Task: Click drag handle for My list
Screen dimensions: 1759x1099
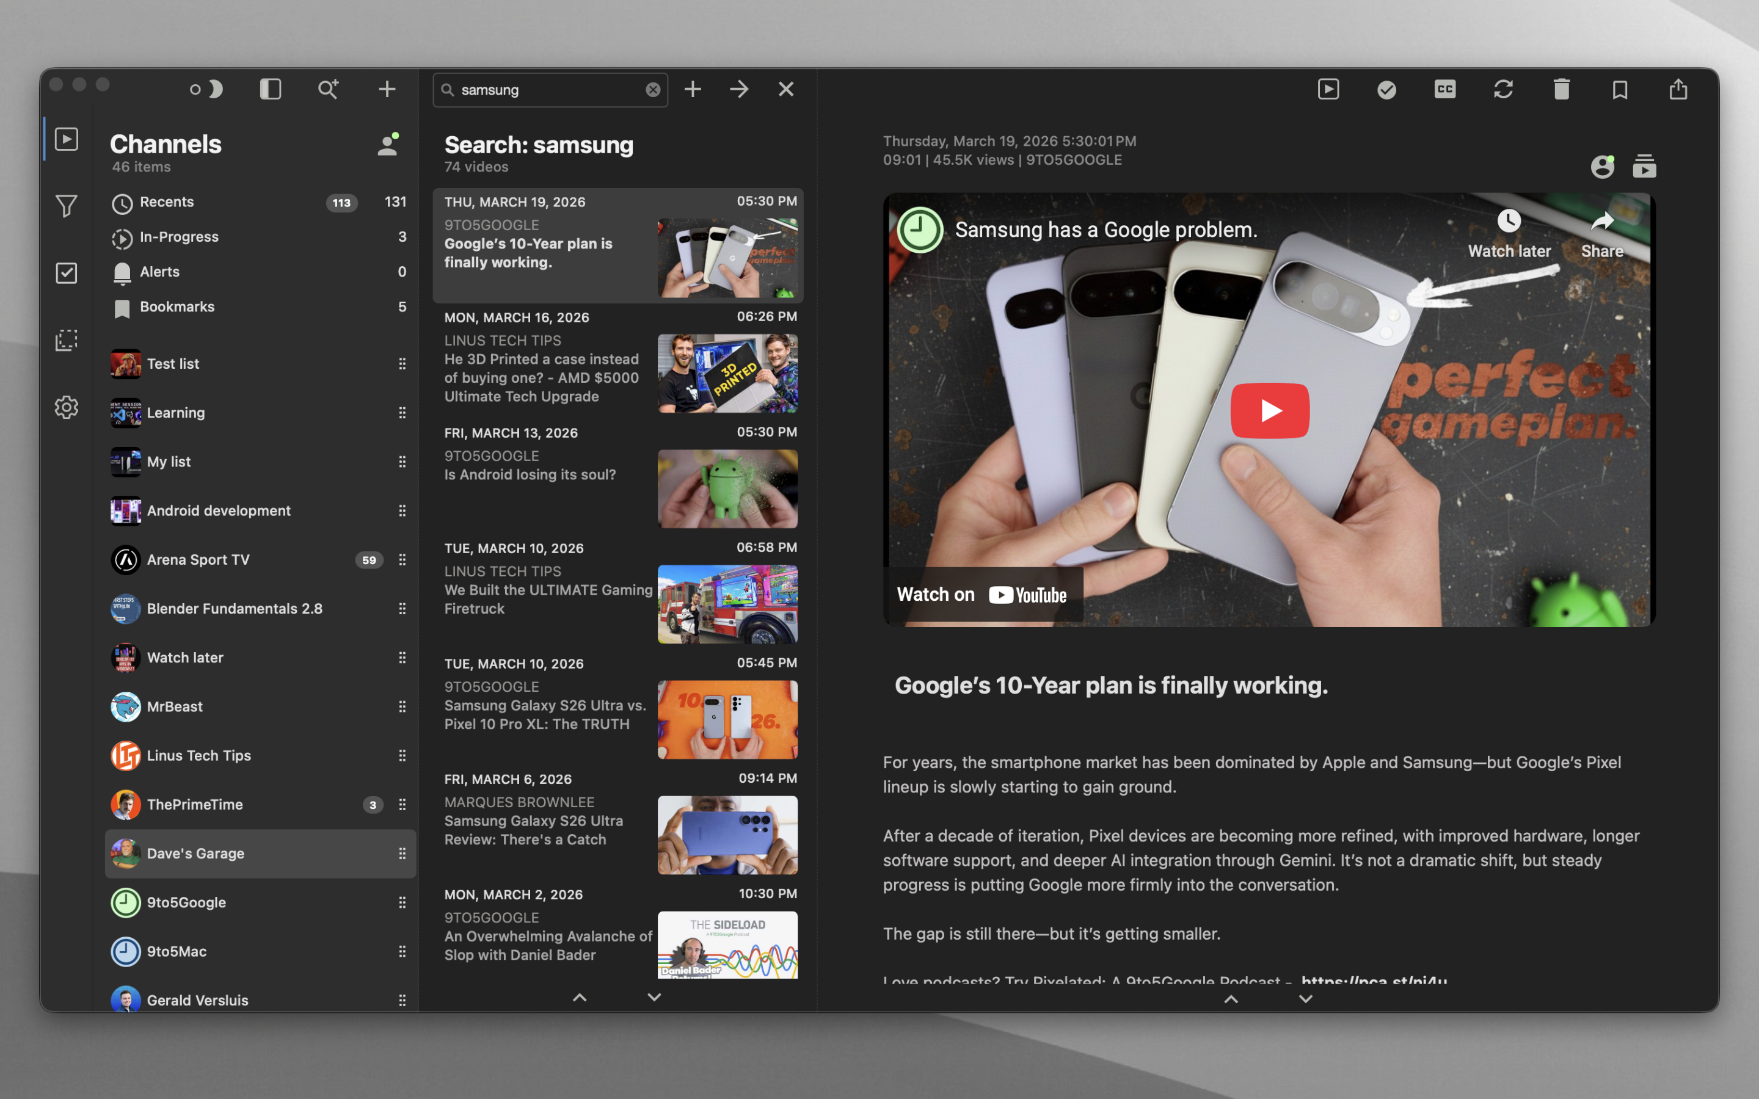Action: 402,462
